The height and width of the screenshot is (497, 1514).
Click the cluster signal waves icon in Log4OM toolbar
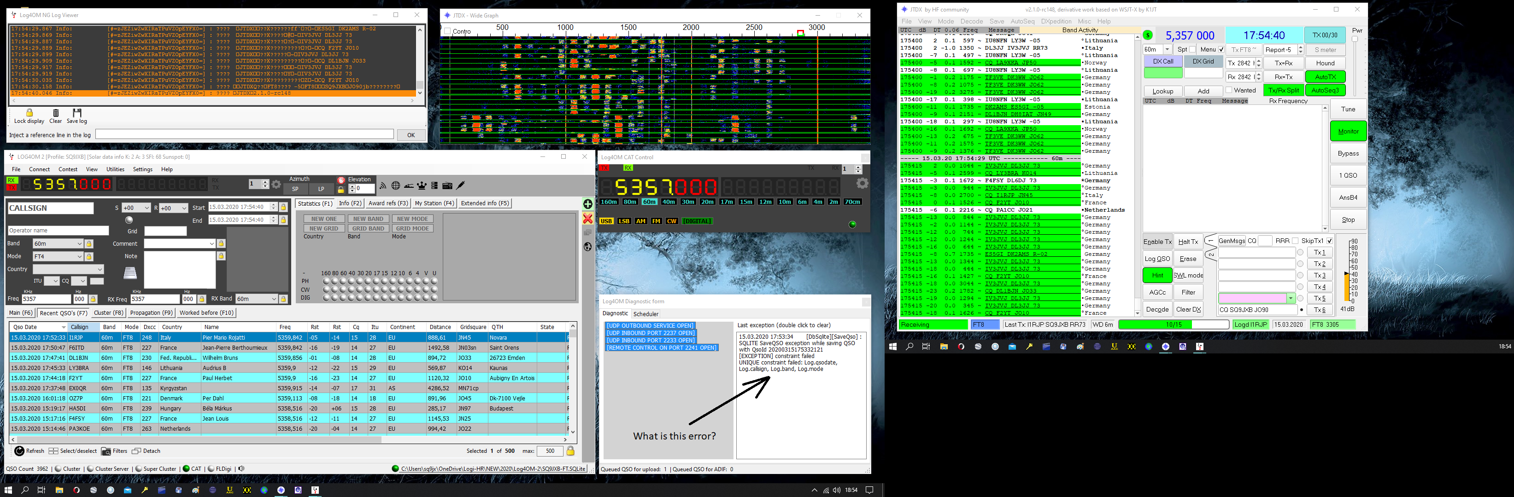pos(382,185)
